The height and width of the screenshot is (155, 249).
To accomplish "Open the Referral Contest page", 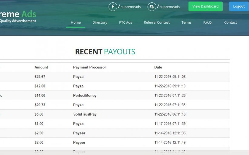I will (x=157, y=22).
